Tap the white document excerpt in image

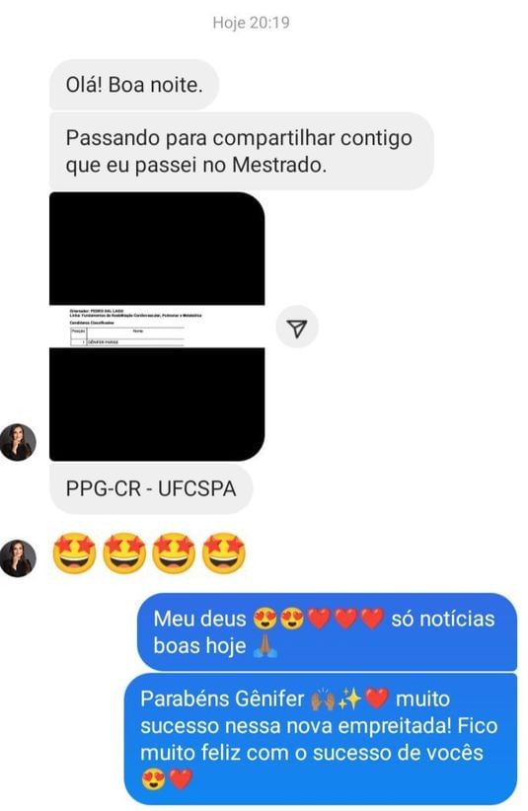[157, 327]
